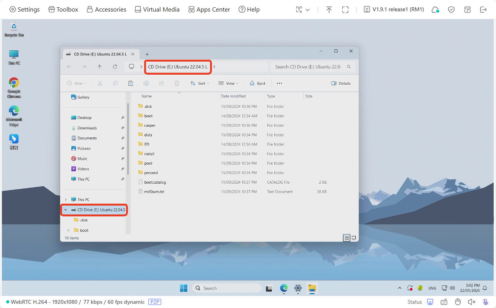Open the Settings menu in KVM toolbar
496x308 pixels.
[24, 10]
